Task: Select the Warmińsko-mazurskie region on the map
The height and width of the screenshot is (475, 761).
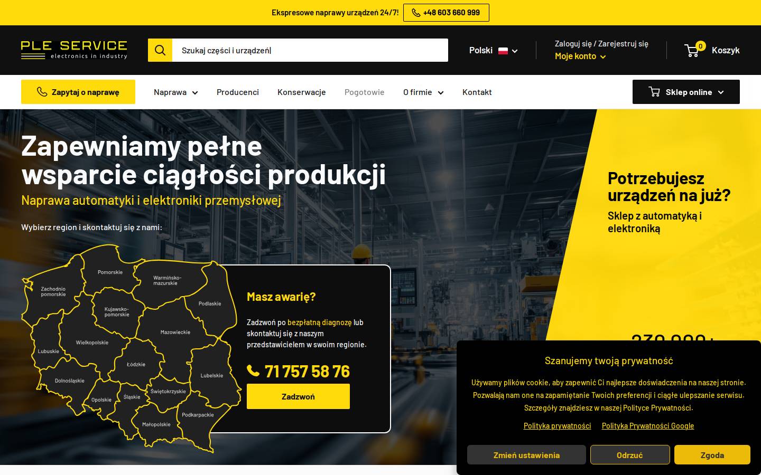Action: (x=167, y=280)
